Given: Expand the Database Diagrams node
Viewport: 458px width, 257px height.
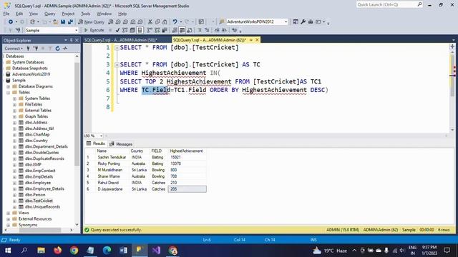Looking at the screenshot, I should coord(8,86).
